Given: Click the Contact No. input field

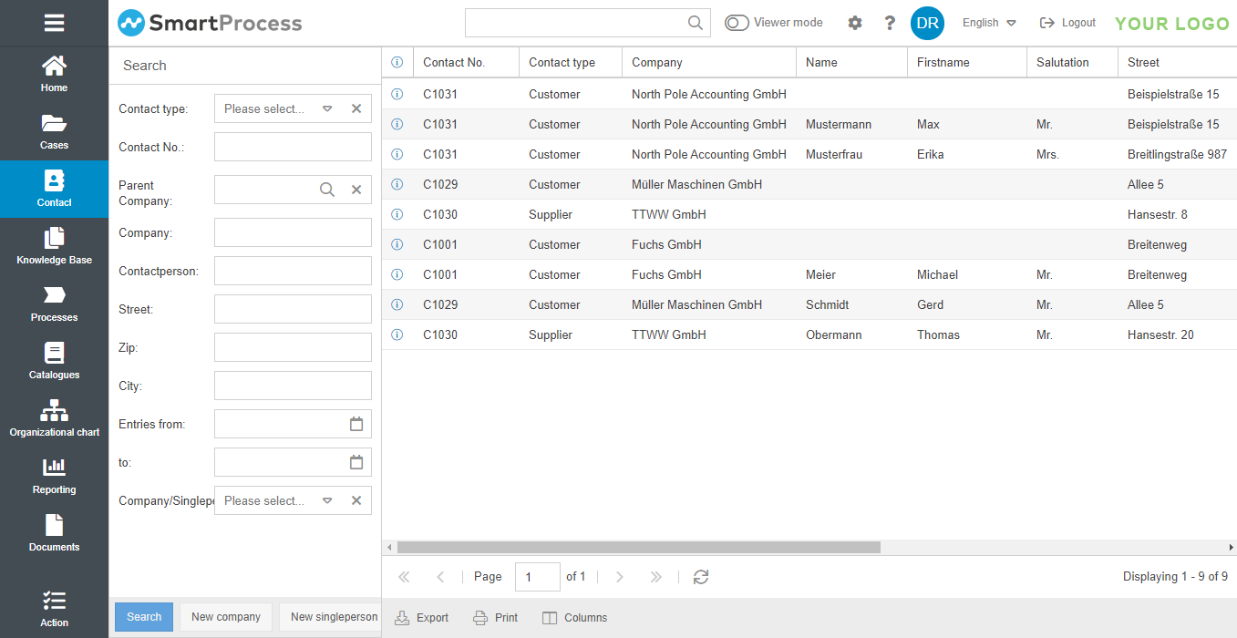Looking at the screenshot, I should click(293, 147).
